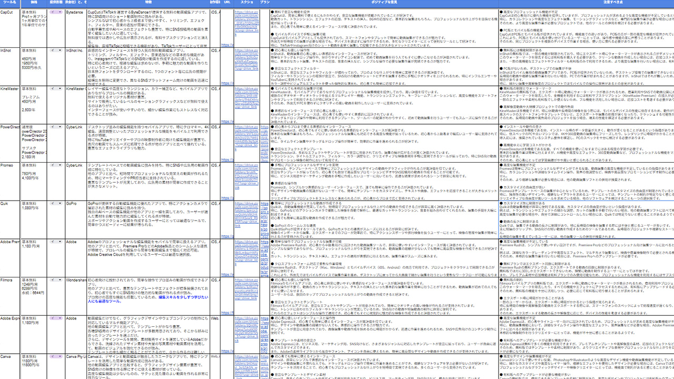Screen dimensions: 674x379
Task: Select the Bytedance company cell
Action: (x=76, y=27)
